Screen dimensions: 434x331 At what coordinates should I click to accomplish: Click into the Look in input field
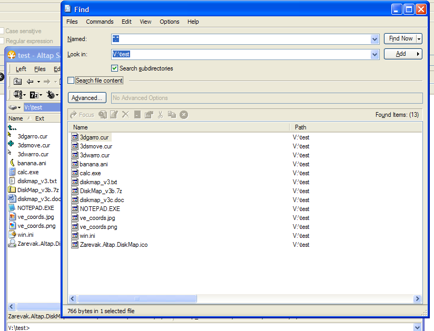241,54
